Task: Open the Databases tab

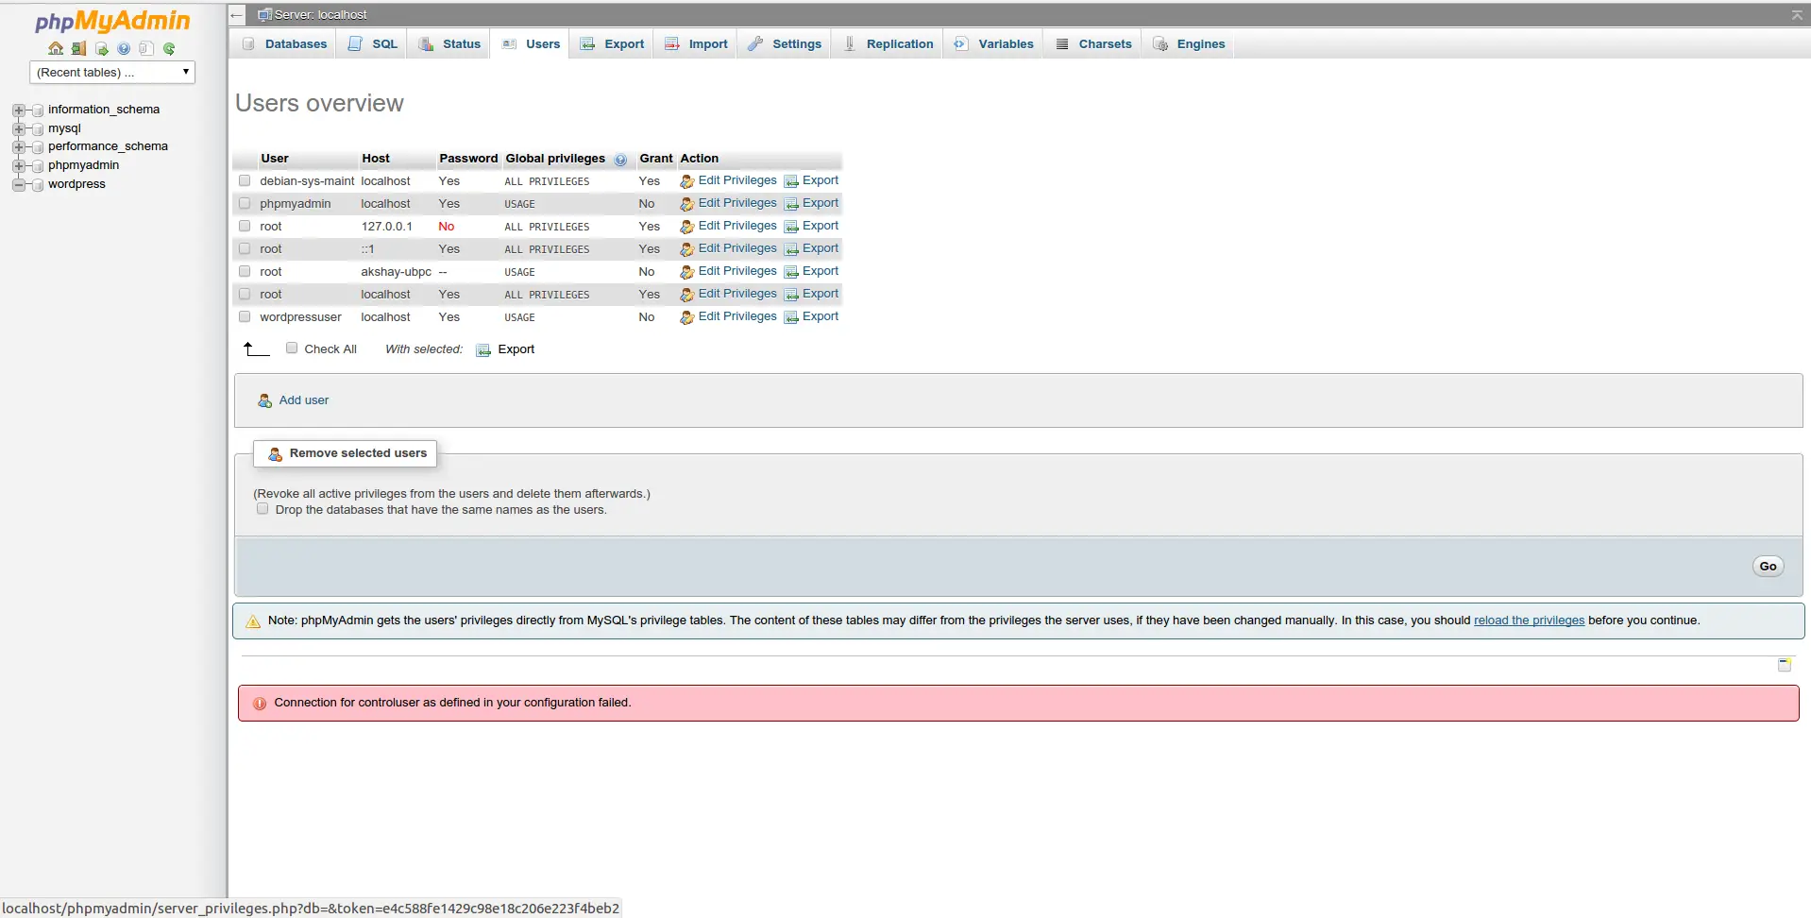Action: pos(284,44)
